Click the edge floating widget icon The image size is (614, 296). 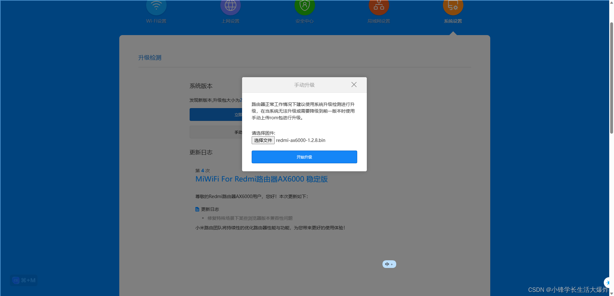[x=607, y=283]
